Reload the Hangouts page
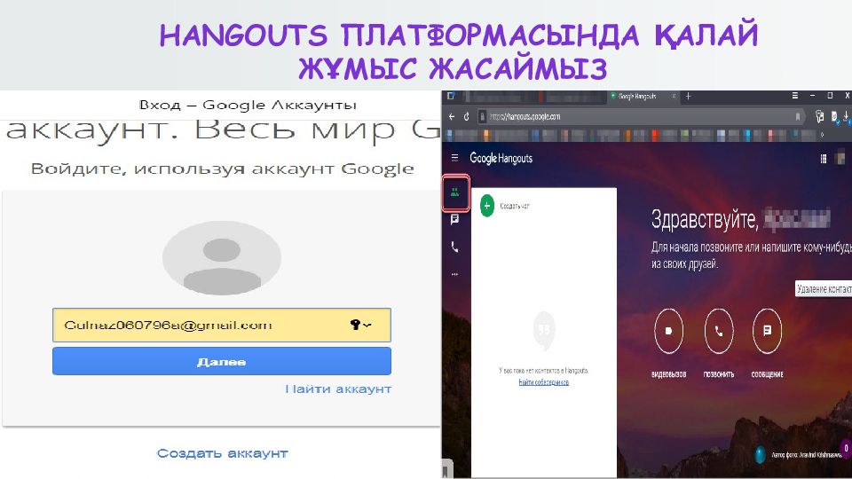 pos(466,117)
